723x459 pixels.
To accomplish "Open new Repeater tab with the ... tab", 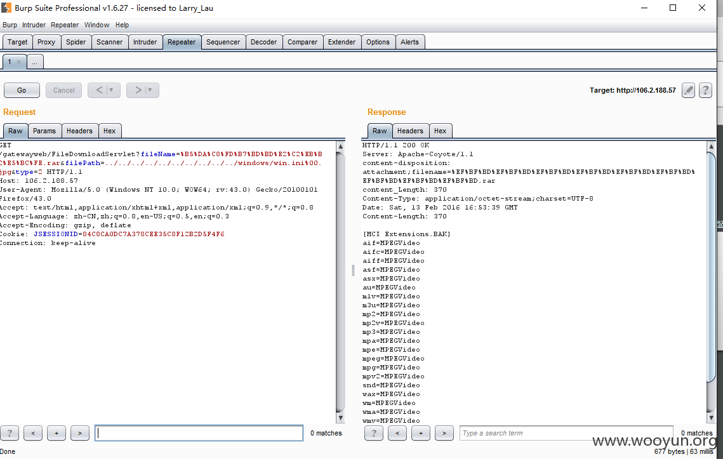I will [x=35, y=62].
